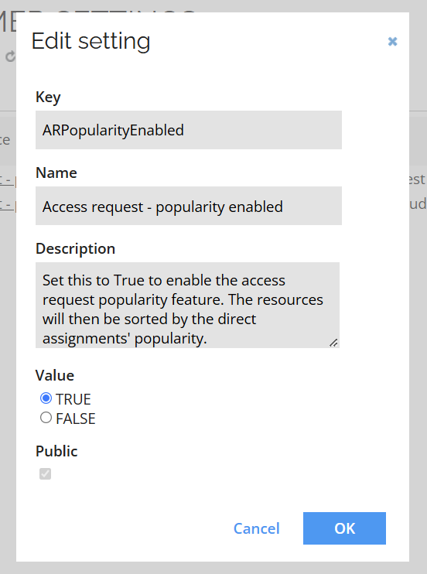Click the Cancel link
The height and width of the screenshot is (574, 427).
[x=256, y=528]
